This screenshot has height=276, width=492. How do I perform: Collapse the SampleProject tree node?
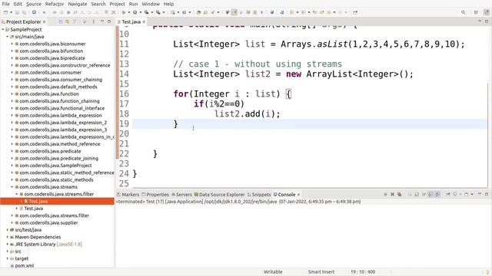(3, 29)
